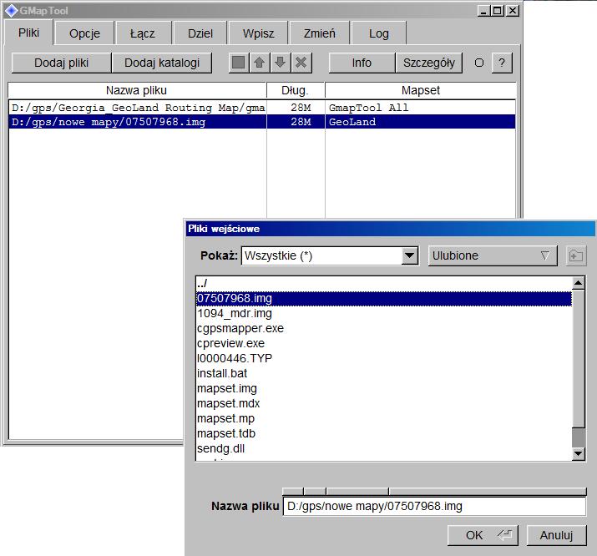Remove selected file with X icon
Image resolution: width=597 pixels, height=556 pixels.
(x=301, y=63)
